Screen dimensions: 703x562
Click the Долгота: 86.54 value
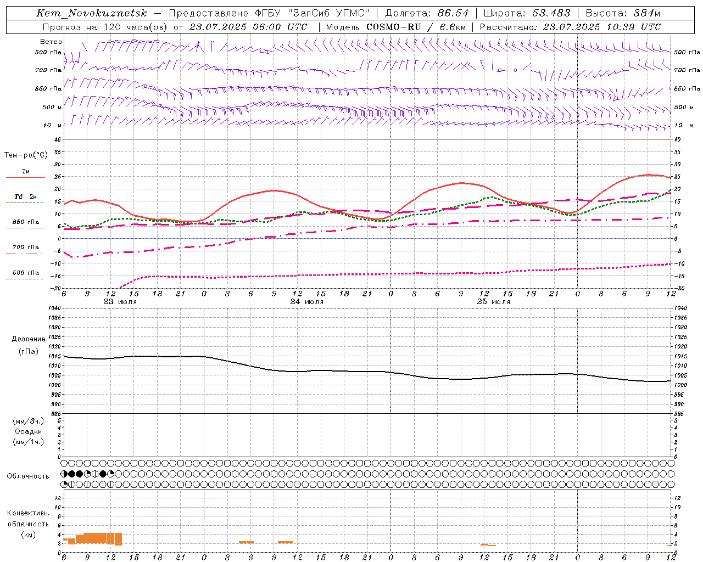coord(427,13)
